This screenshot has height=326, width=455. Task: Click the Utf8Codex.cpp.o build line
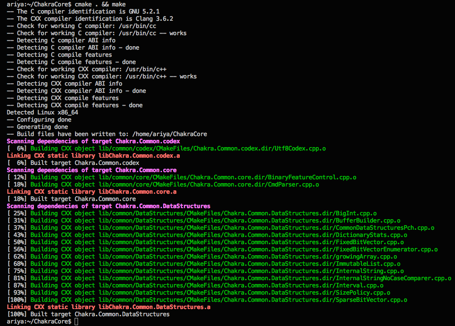[x=166, y=148]
